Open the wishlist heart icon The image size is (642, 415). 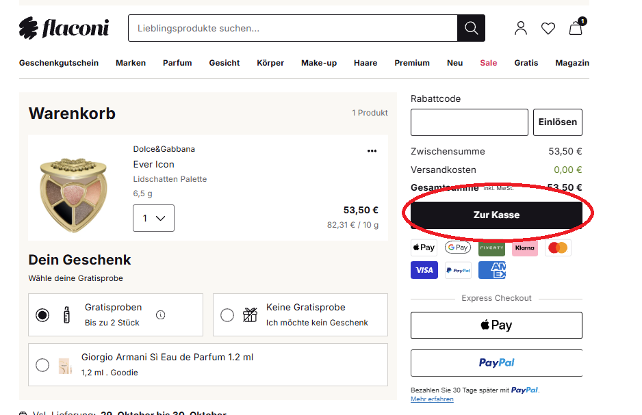tap(548, 28)
